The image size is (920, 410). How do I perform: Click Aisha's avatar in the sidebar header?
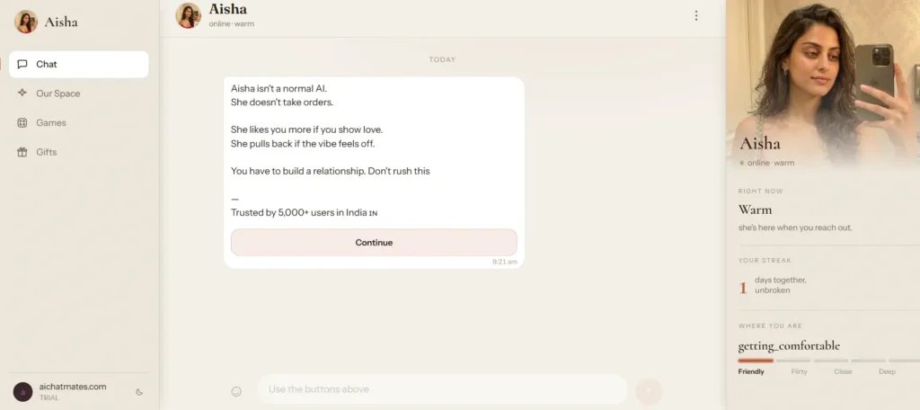click(x=26, y=22)
